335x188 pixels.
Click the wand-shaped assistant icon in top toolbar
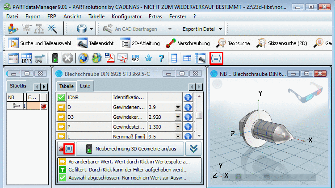pyautogui.click(x=52, y=29)
